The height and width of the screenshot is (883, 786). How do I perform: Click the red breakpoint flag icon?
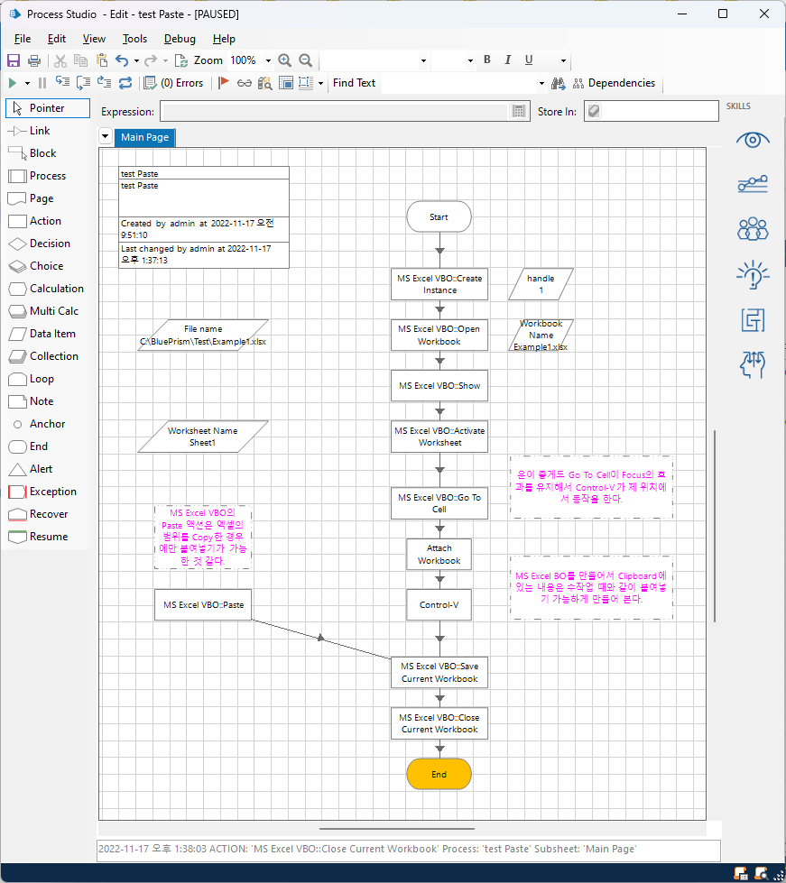click(224, 83)
